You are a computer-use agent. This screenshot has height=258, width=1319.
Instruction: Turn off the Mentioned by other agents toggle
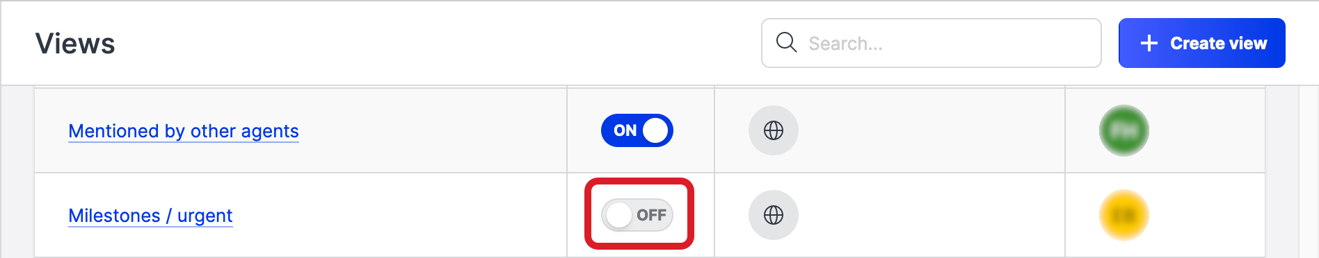pyautogui.click(x=637, y=130)
